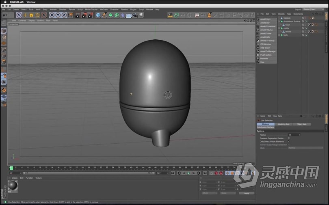Image resolution: width=329 pixels, height=205 pixels.
Task: Select the Scale tool
Action: click(31, 15)
